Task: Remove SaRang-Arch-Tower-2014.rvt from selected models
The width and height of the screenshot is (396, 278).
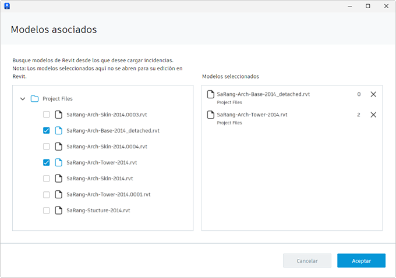Action: pyautogui.click(x=373, y=115)
